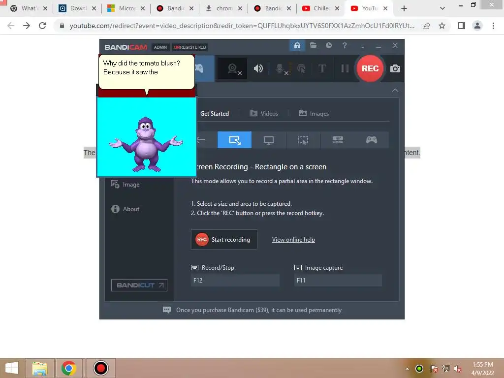The width and height of the screenshot is (504, 378).
Task: Open File Explorer from the taskbar
Action: (x=39, y=368)
